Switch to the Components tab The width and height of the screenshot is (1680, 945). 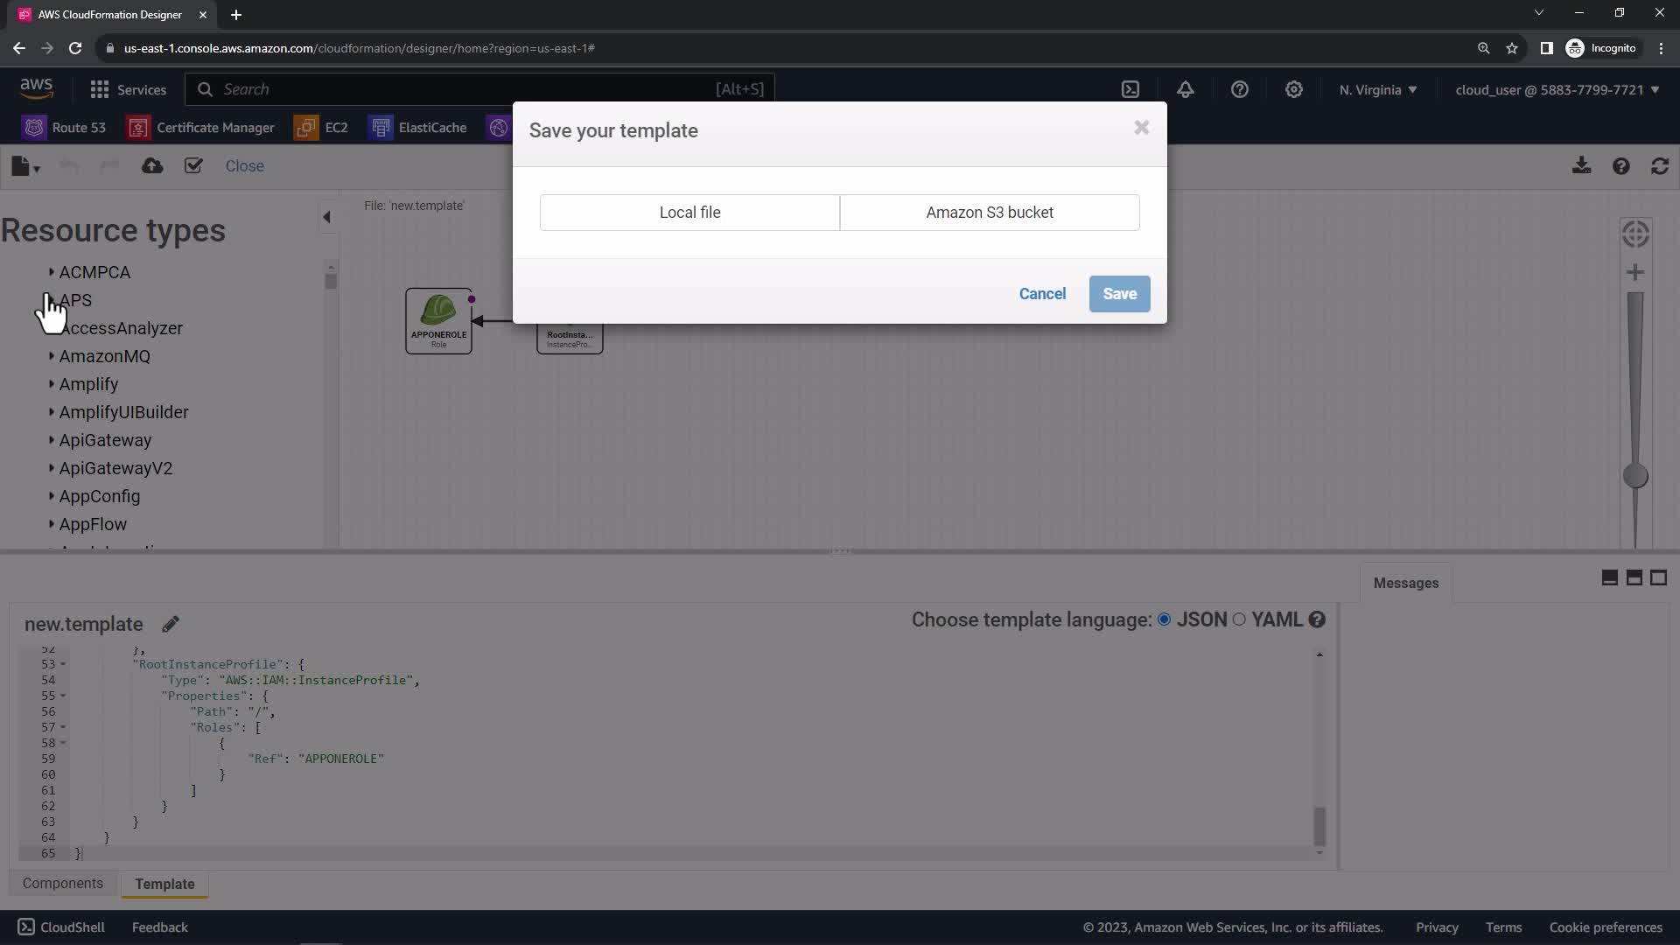click(63, 883)
